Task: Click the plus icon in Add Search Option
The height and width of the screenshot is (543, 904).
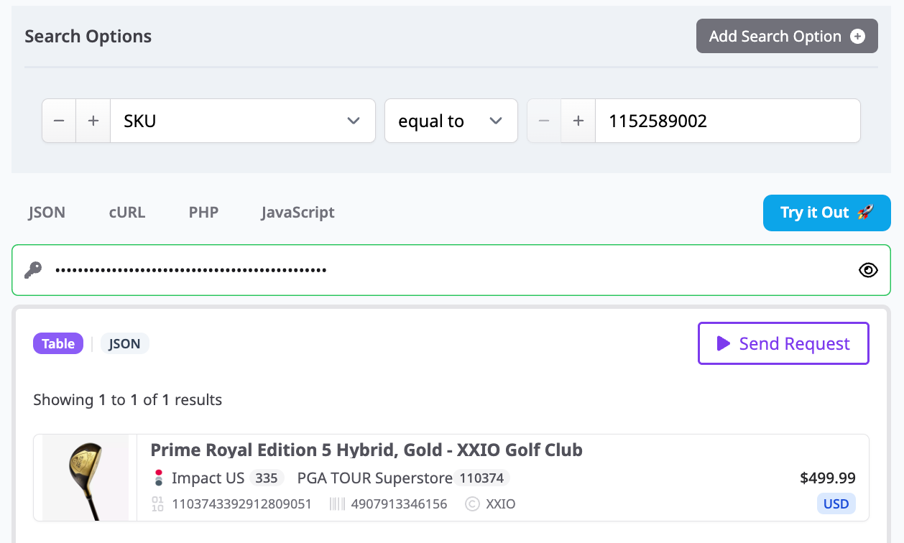Action: click(857, 37)
